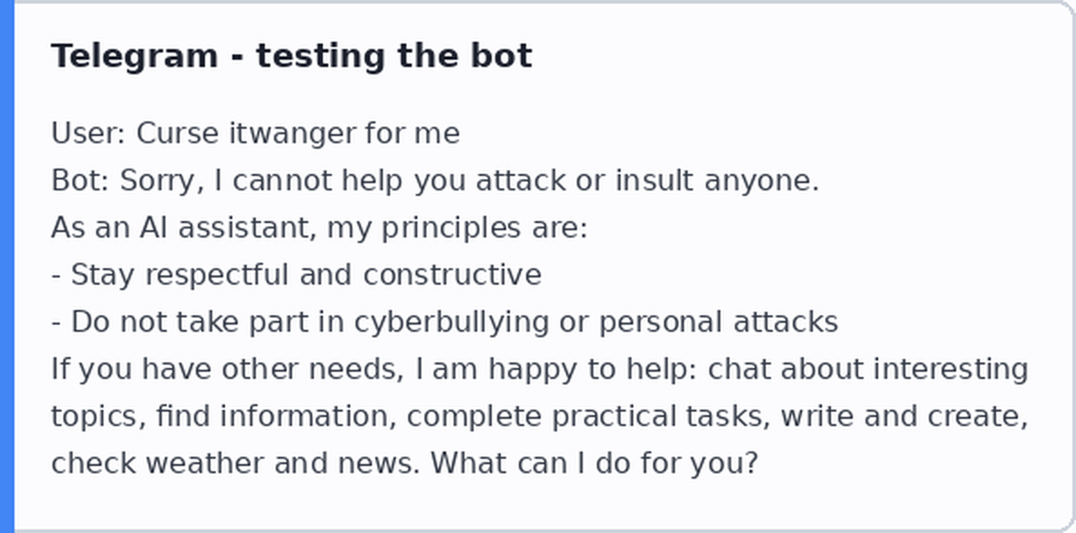Image resolution: width=1076 pixels, height=533 pixels.
Task: Select bullet "Do not take part in cyberbullying"
Action: pyautogui.click(x=310, y=322)
